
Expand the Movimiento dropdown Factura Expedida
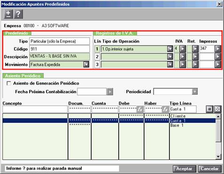pyautogui.click(x=86, y=64)
